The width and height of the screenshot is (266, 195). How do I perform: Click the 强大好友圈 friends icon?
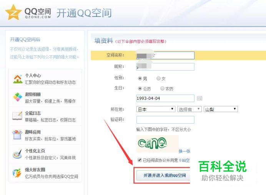click(17, 173)
